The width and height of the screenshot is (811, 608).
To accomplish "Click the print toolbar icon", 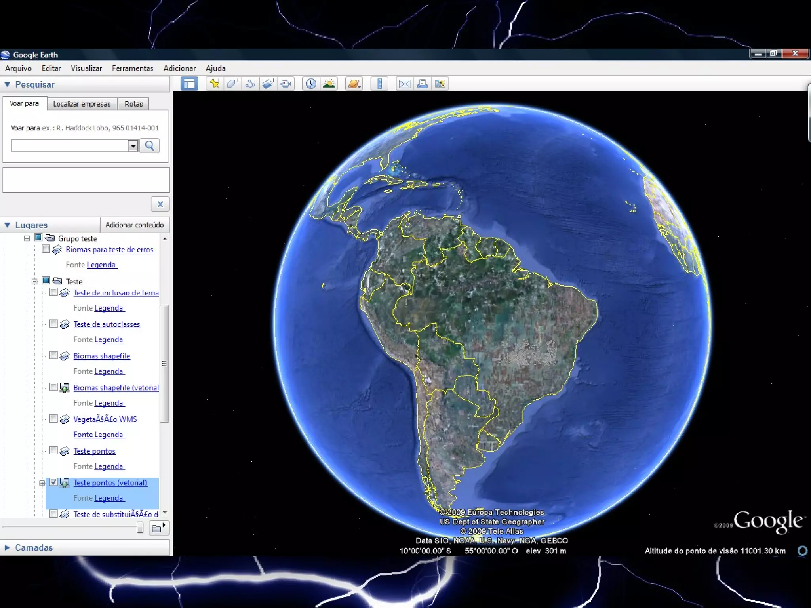I will point(422,84).
